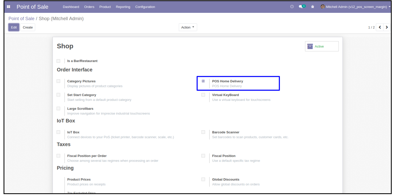Open the Configuration menu dropdown

pos(145,7)
